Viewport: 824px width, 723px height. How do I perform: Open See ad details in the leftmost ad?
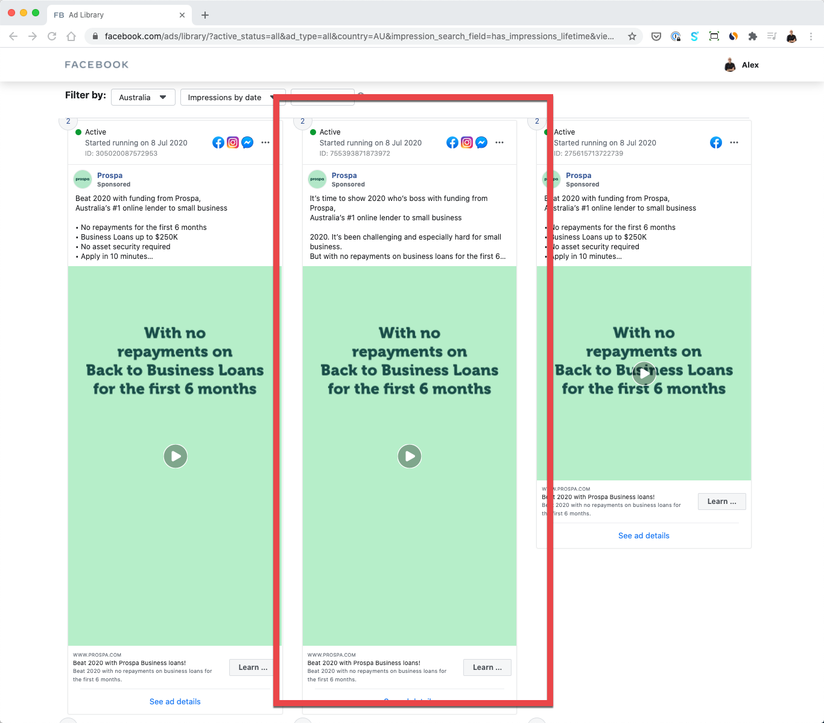coord(175,701)
